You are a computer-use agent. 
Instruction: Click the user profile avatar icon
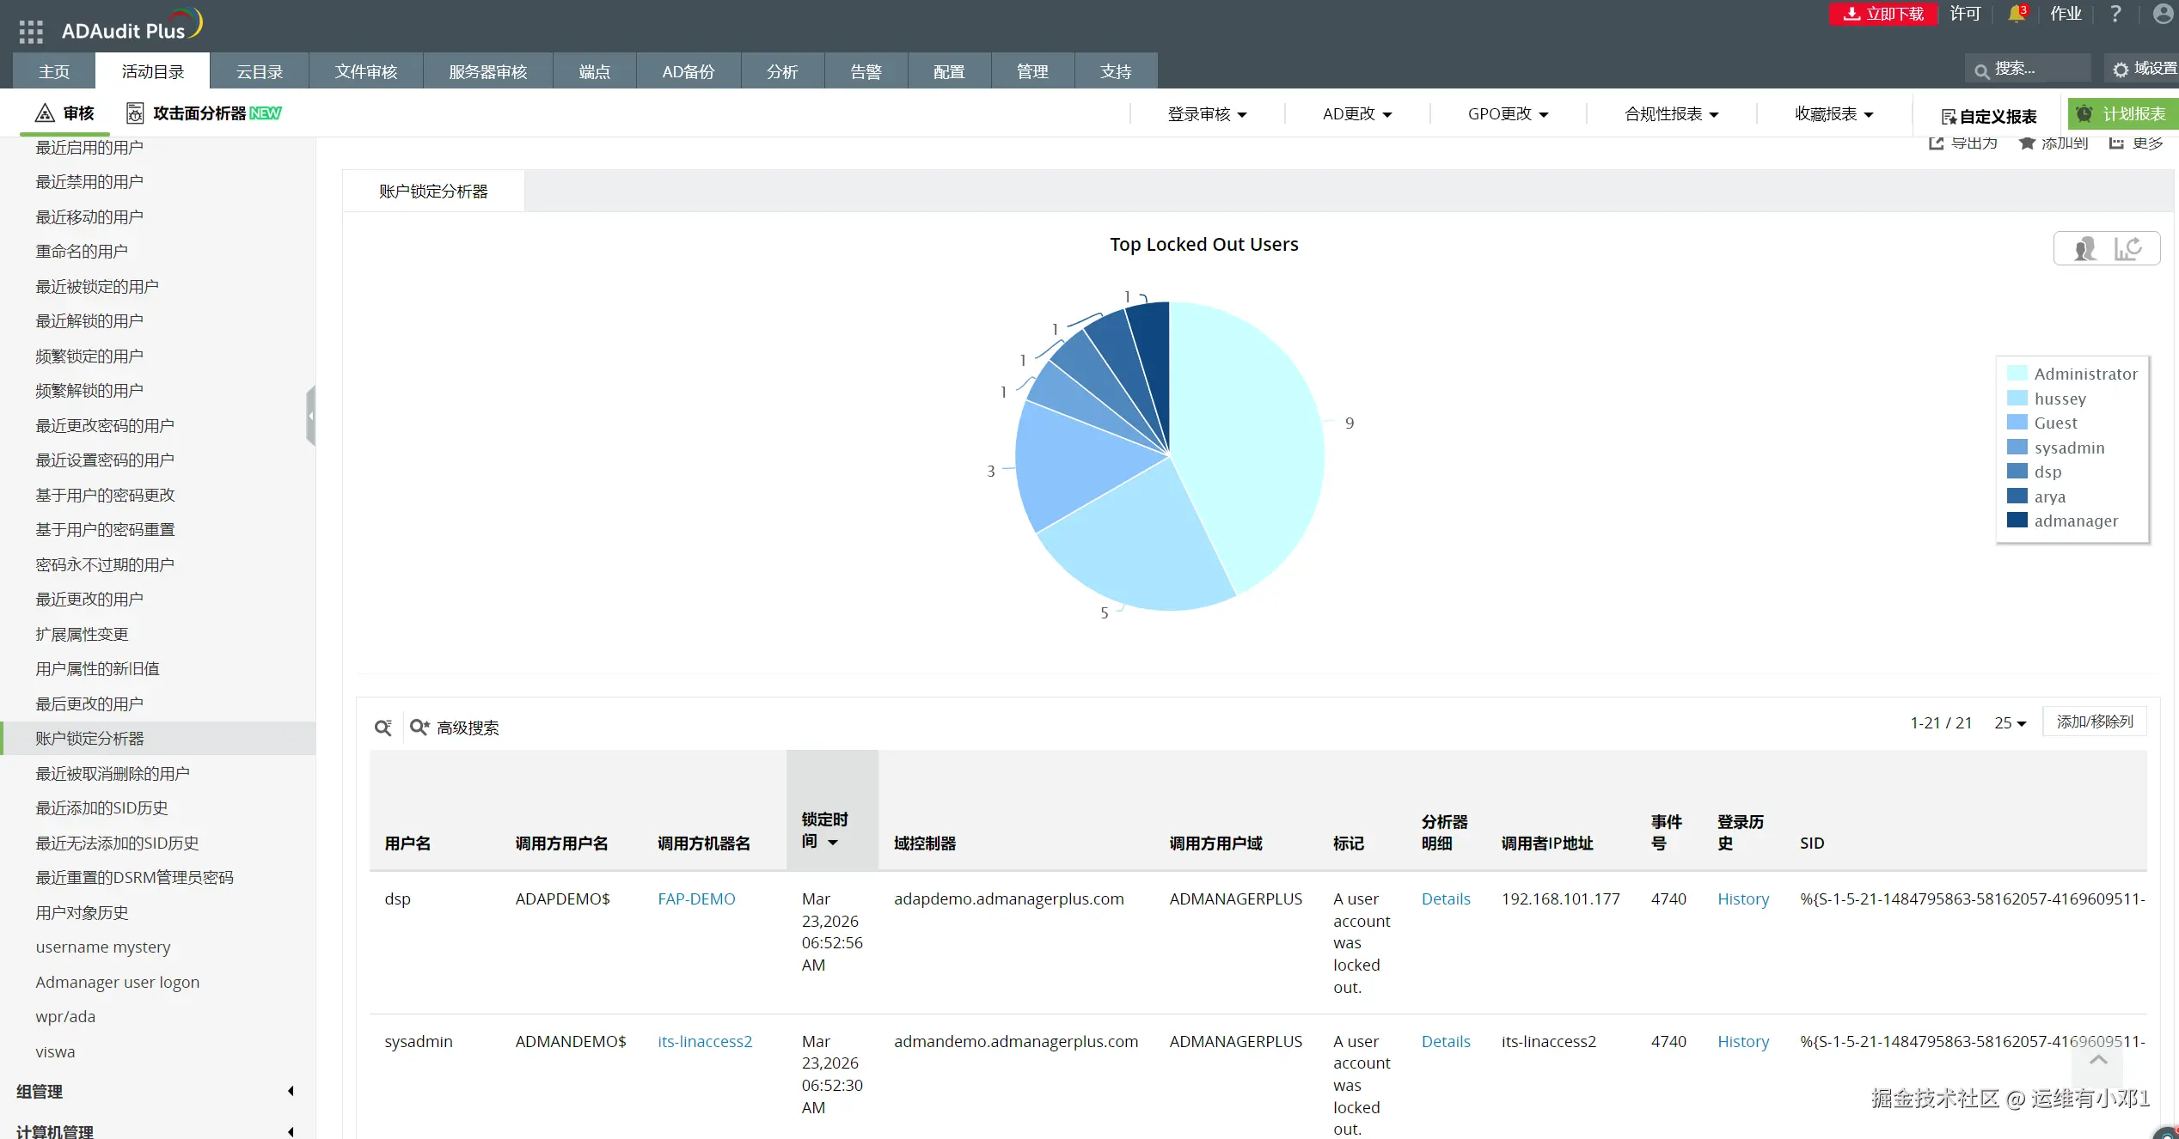[2163, 14]
